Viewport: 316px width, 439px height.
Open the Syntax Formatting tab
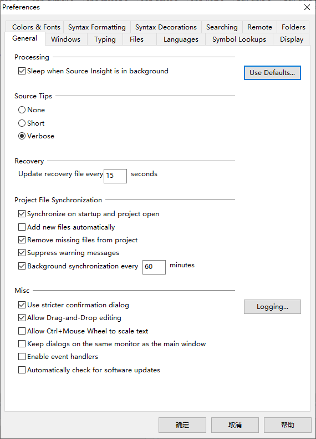[97, 27]
